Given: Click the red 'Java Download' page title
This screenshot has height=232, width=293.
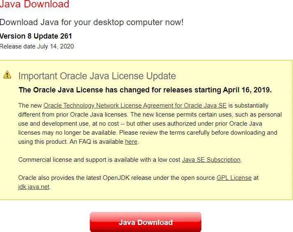Looking at the screenshot, I should click(35, 4).
